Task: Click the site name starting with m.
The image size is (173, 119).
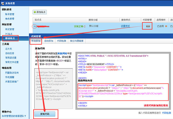Action: 42,26
